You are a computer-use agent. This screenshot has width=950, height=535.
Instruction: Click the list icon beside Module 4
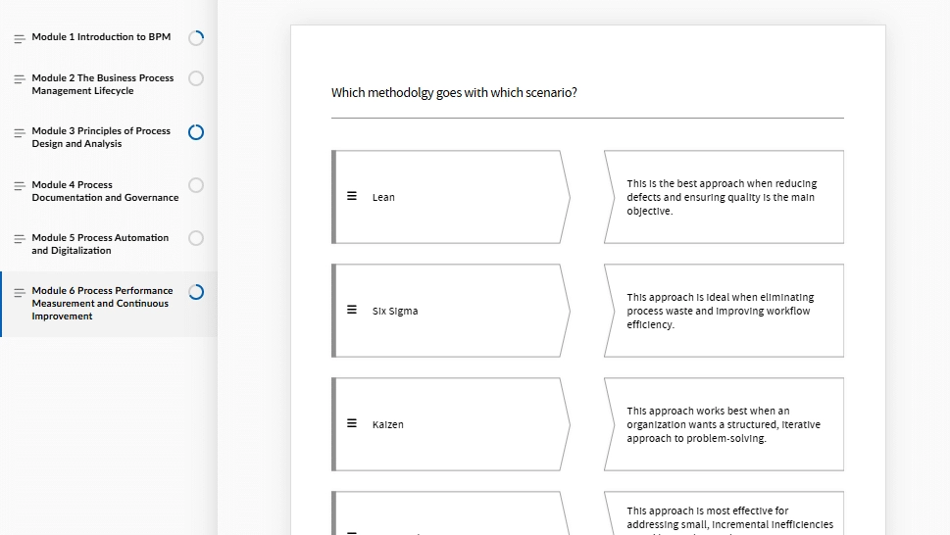[x=20, y=186]
